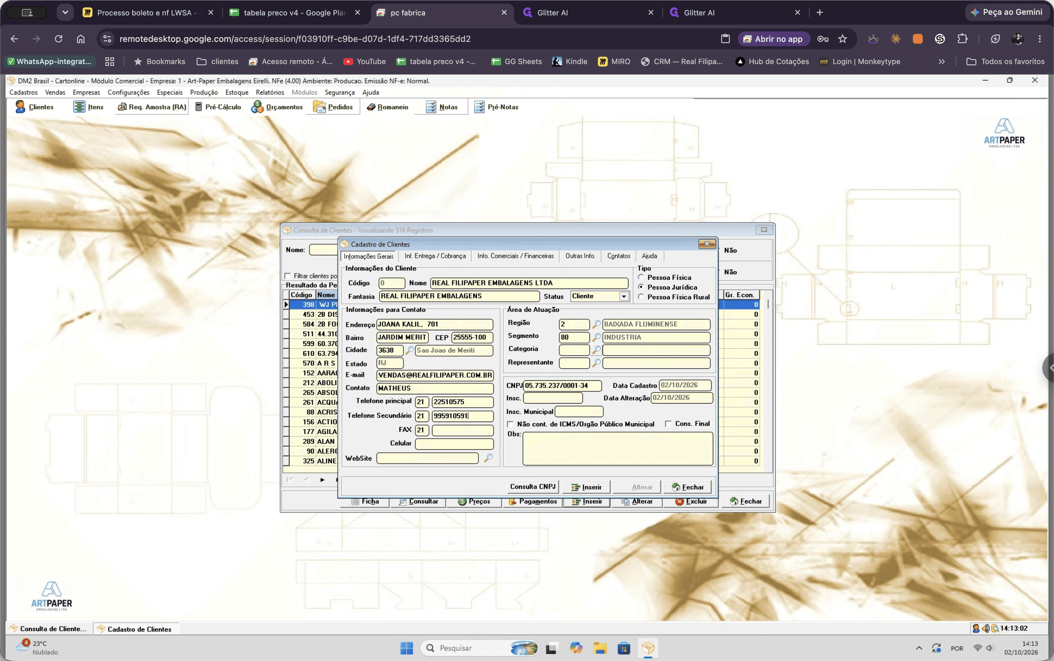Open Romaneio from the toolbar
Image resolution: width=1054 pixels, height=661 pixels.
click(387, 107)
